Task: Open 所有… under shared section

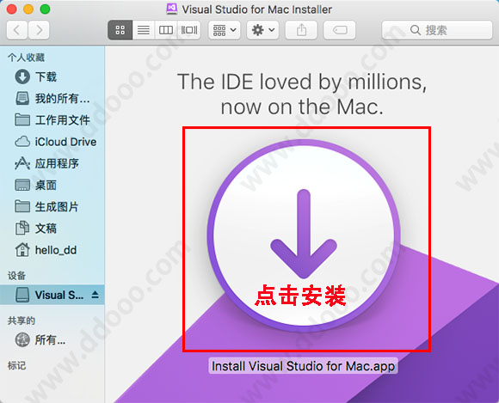Action: point(52,339)
